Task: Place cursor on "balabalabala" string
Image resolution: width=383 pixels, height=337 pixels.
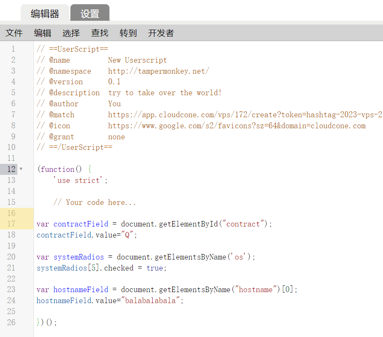Action: pos(152,301)
